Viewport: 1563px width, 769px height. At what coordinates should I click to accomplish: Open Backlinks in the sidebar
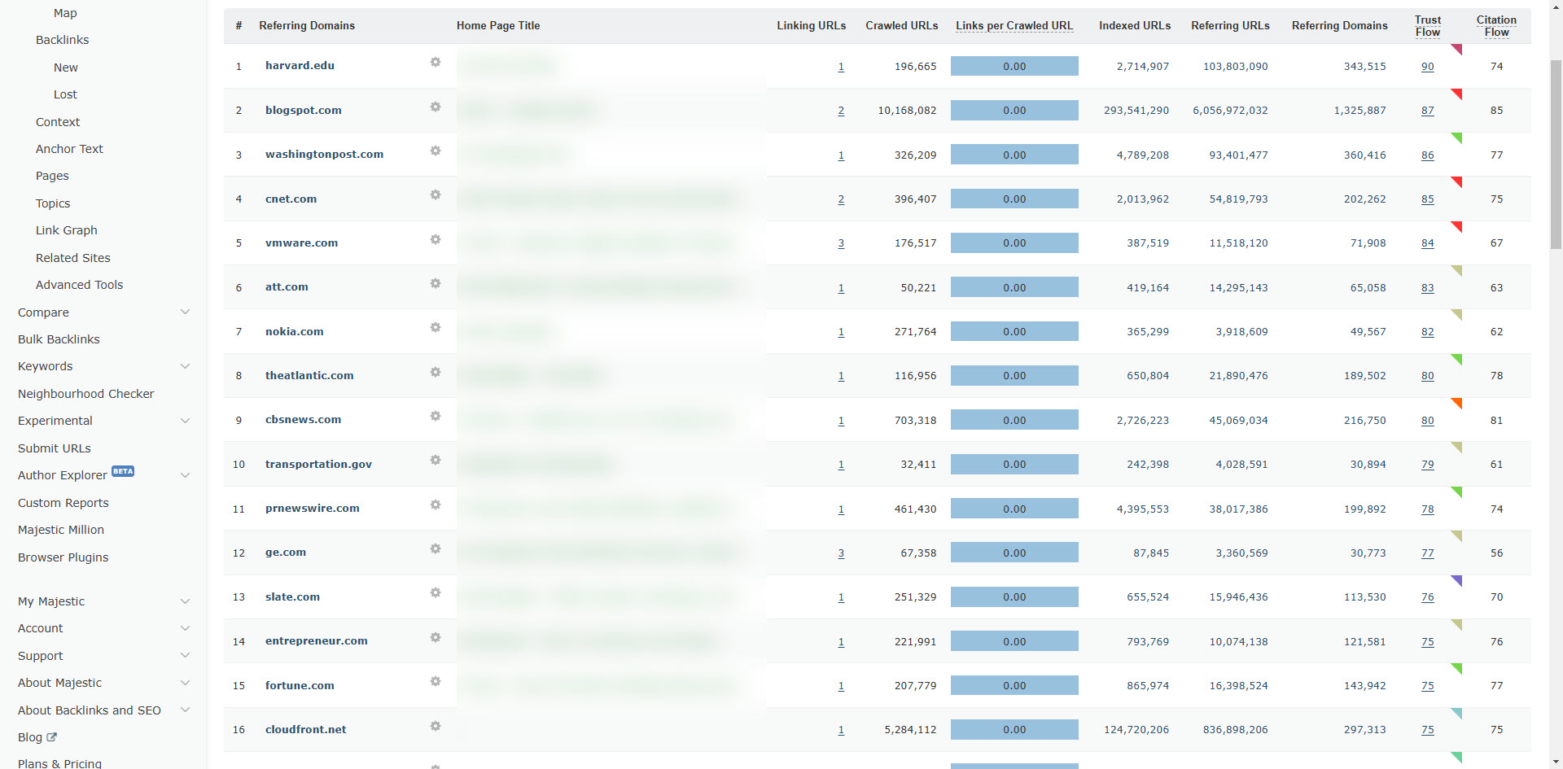click(x=62, y=40)
